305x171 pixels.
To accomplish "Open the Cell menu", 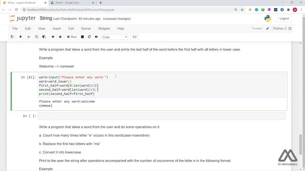I will 71,28.
